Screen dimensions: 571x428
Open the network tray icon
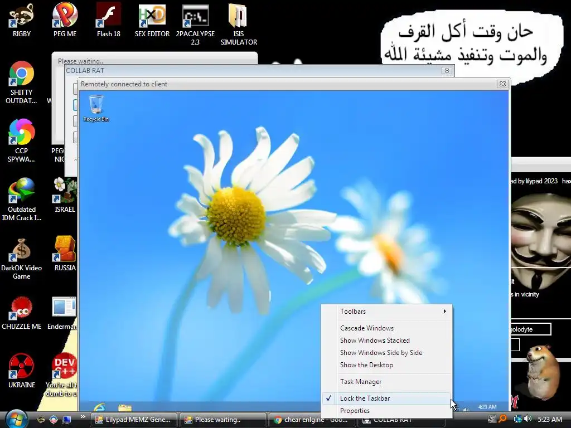pos(517,419)
